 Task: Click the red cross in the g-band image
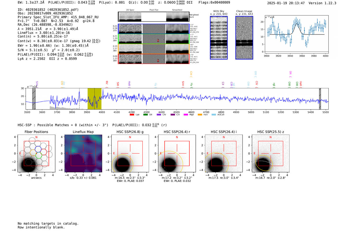(130, 153)
